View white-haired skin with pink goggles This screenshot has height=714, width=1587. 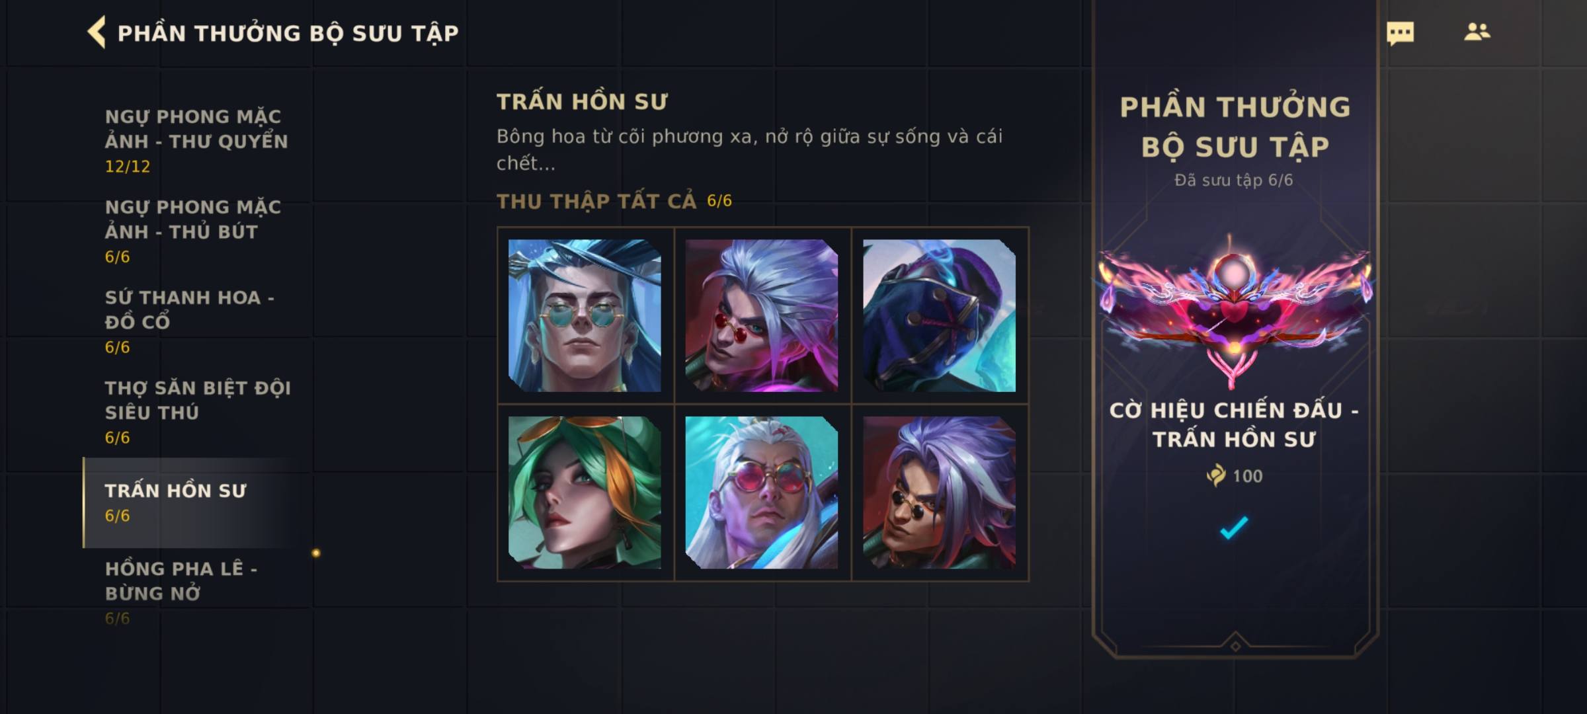click(762, 493)
